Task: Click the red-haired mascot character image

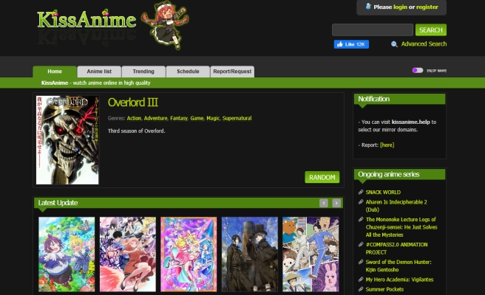Action: 165,25
